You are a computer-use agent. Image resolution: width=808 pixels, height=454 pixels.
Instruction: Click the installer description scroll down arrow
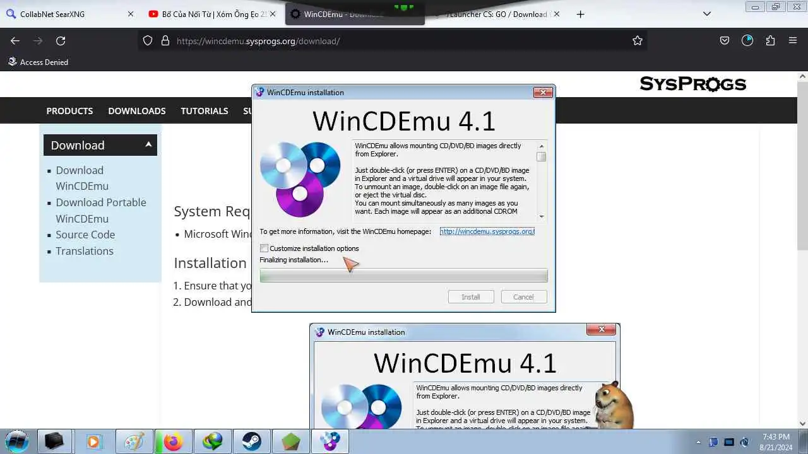click(x=541, y=216)
